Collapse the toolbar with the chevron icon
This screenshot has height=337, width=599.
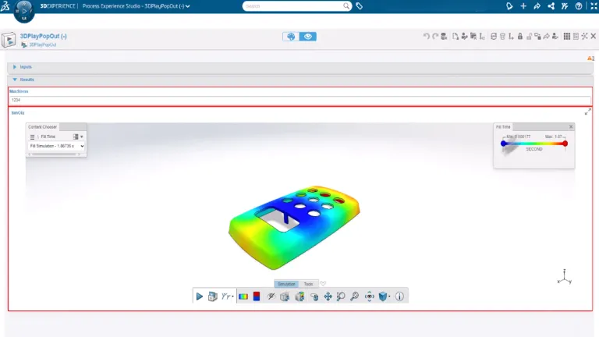[x=323, y=283]
